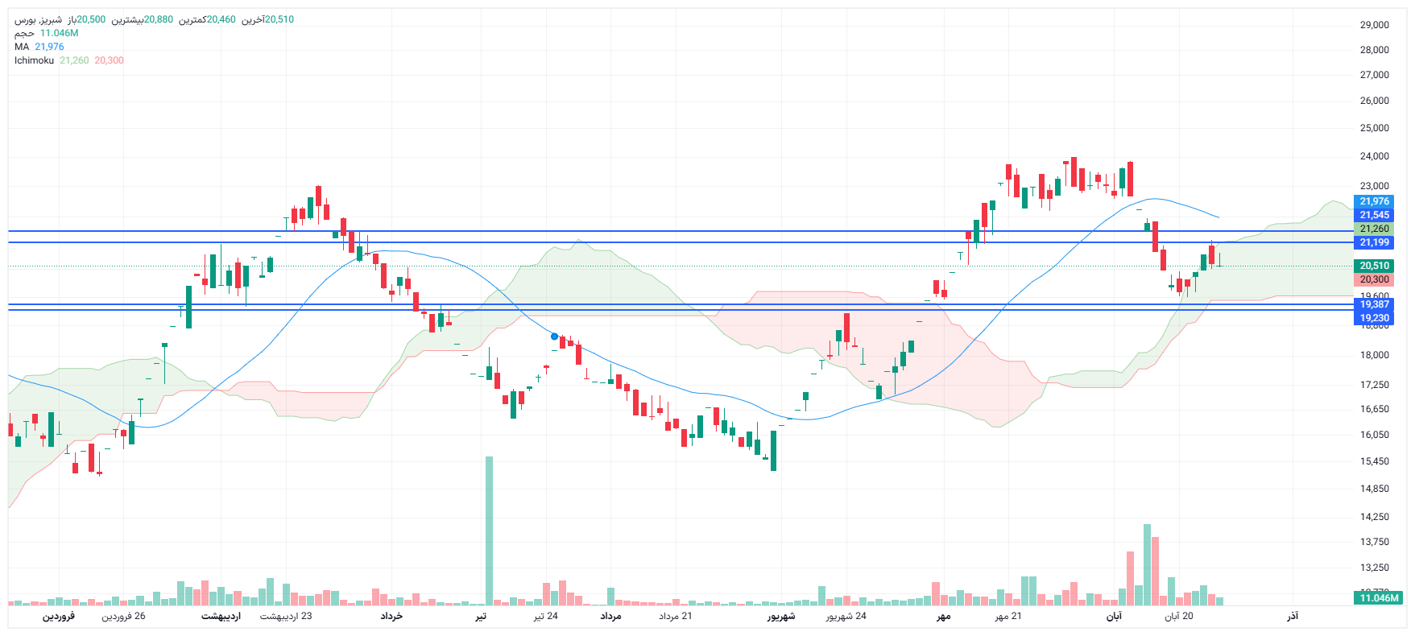The width and height of the screenshot is (1415, 636).
Task: Click the 20,510 last price label
Action: [x=1374, y=266]
